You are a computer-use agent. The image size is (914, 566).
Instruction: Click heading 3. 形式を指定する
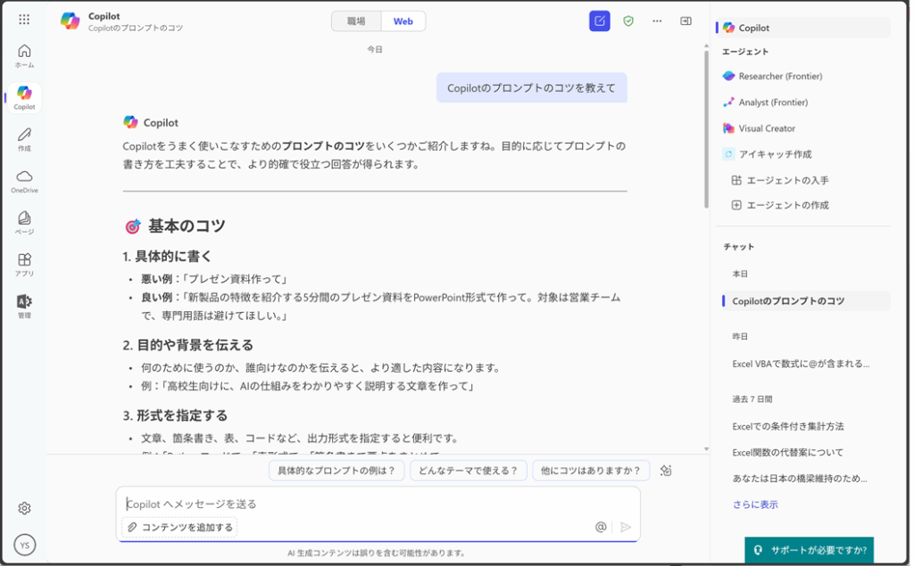pyautogui.click(x=175, y=415)
